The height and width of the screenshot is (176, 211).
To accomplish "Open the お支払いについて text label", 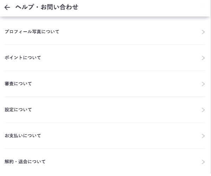I will click(23, 136).
